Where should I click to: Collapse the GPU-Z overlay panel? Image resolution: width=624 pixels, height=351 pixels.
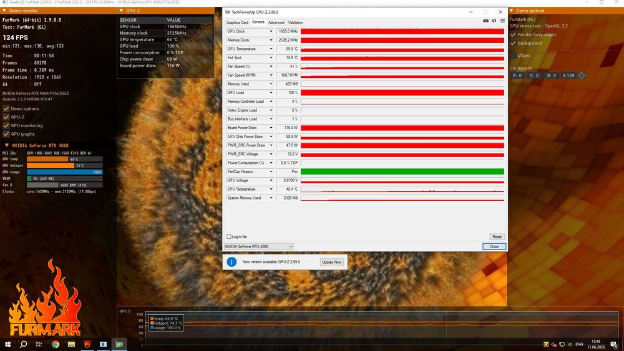[x=122, y=11]
